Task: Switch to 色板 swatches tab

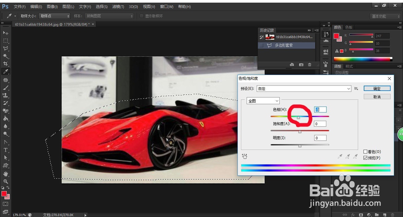Action: 349,27
